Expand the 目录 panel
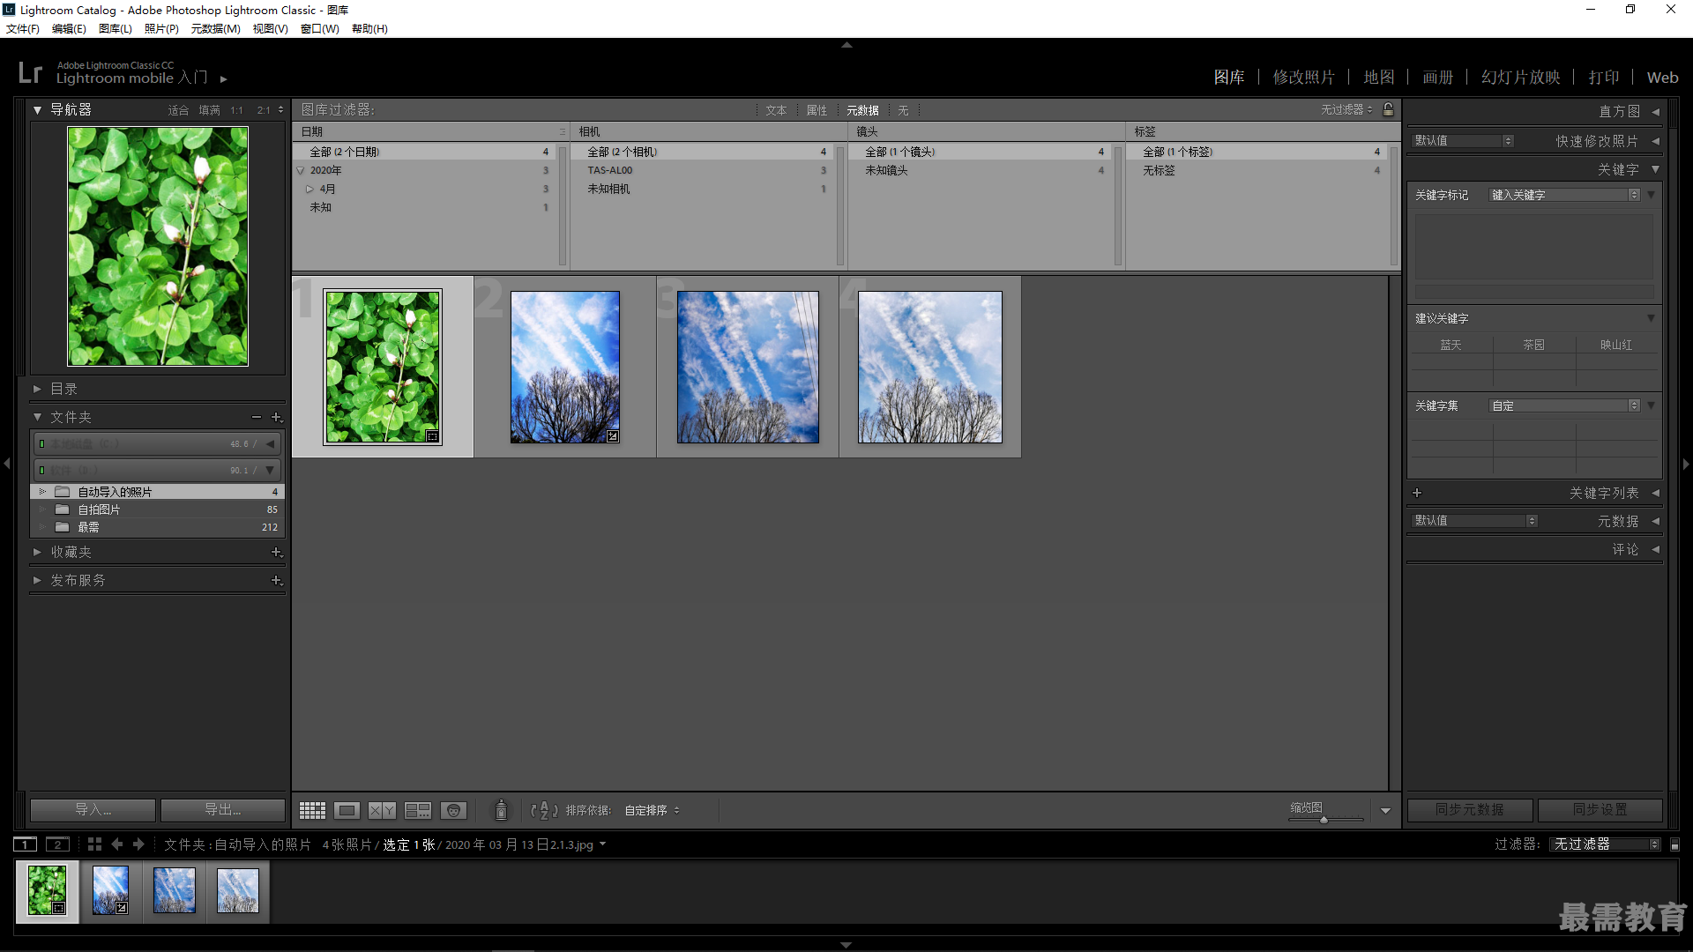This screenshot has height=952, width=1693. click(38, 389)
